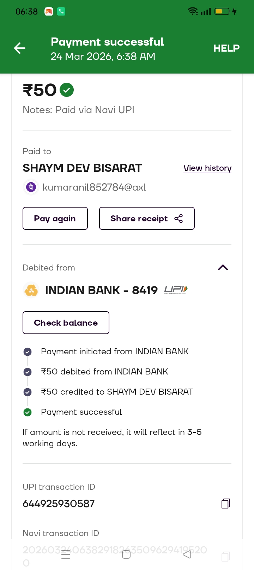Tap the green payment success checkmark
This screenshot has height=570, width=254.
[67, 90]
